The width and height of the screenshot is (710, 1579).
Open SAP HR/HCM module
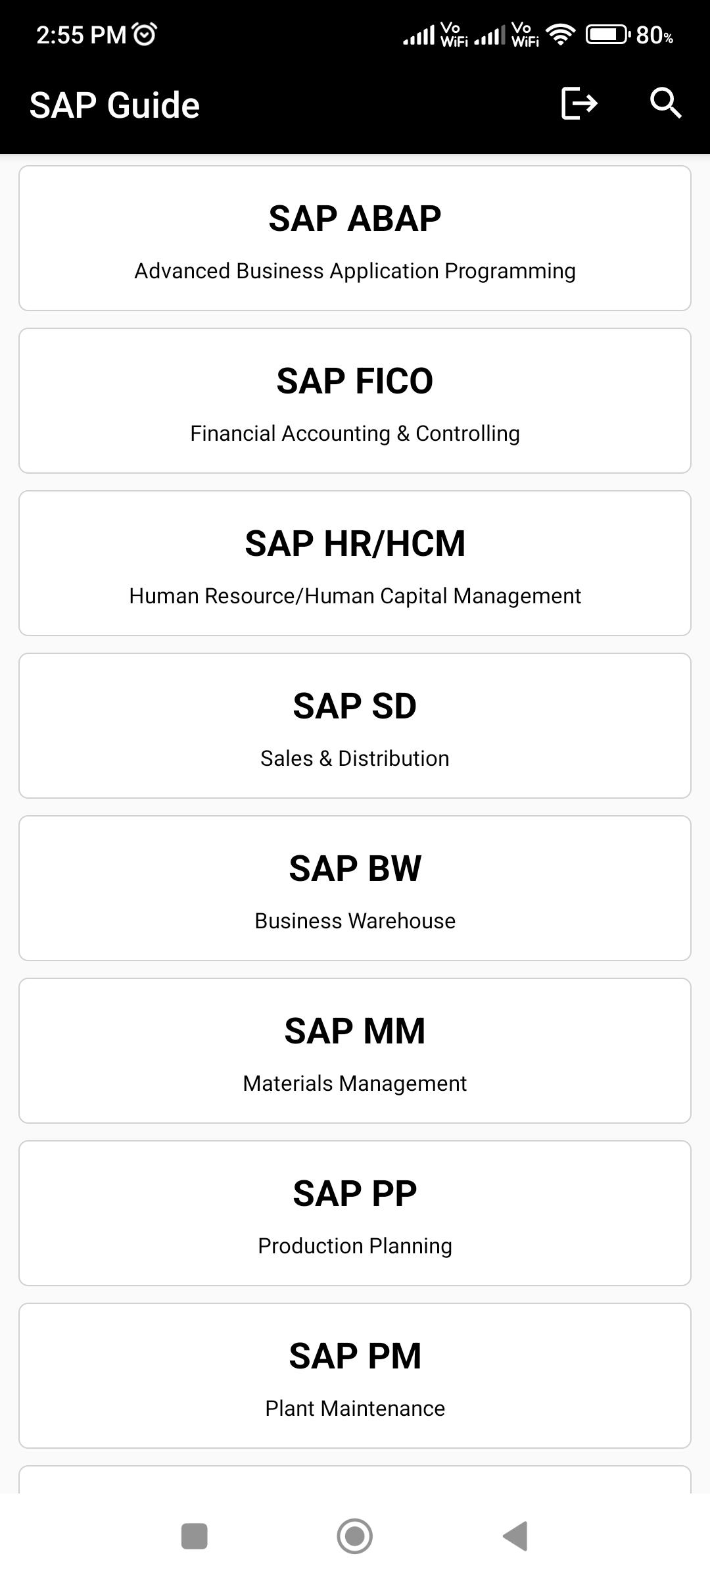coord(355,563)
